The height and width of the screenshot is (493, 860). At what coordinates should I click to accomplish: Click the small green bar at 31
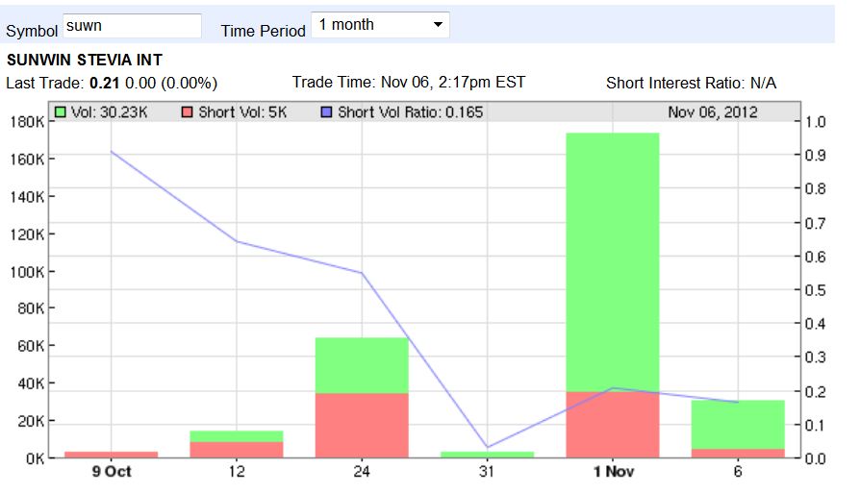click(x=488, y=455)
